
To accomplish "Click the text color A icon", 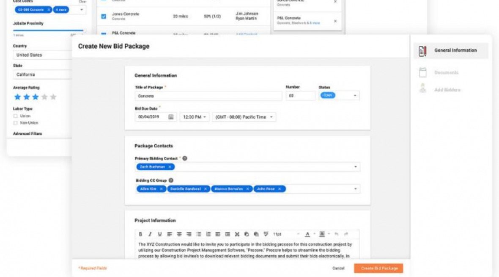I will (308, 234).
